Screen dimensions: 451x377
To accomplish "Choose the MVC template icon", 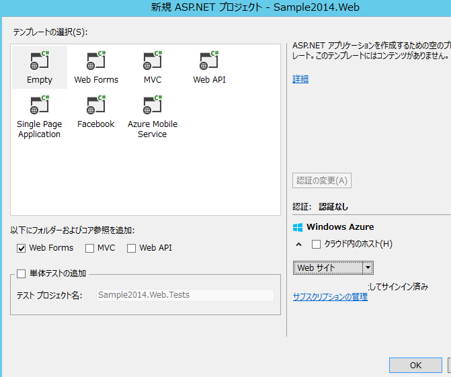I will point(153,60).
